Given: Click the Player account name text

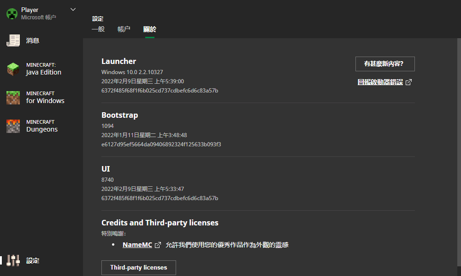Looking at the screenshot, I should (x=30, y=10).
